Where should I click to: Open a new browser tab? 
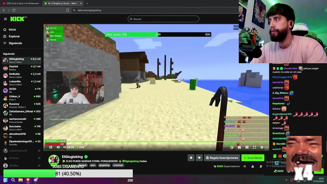point(87,3)
